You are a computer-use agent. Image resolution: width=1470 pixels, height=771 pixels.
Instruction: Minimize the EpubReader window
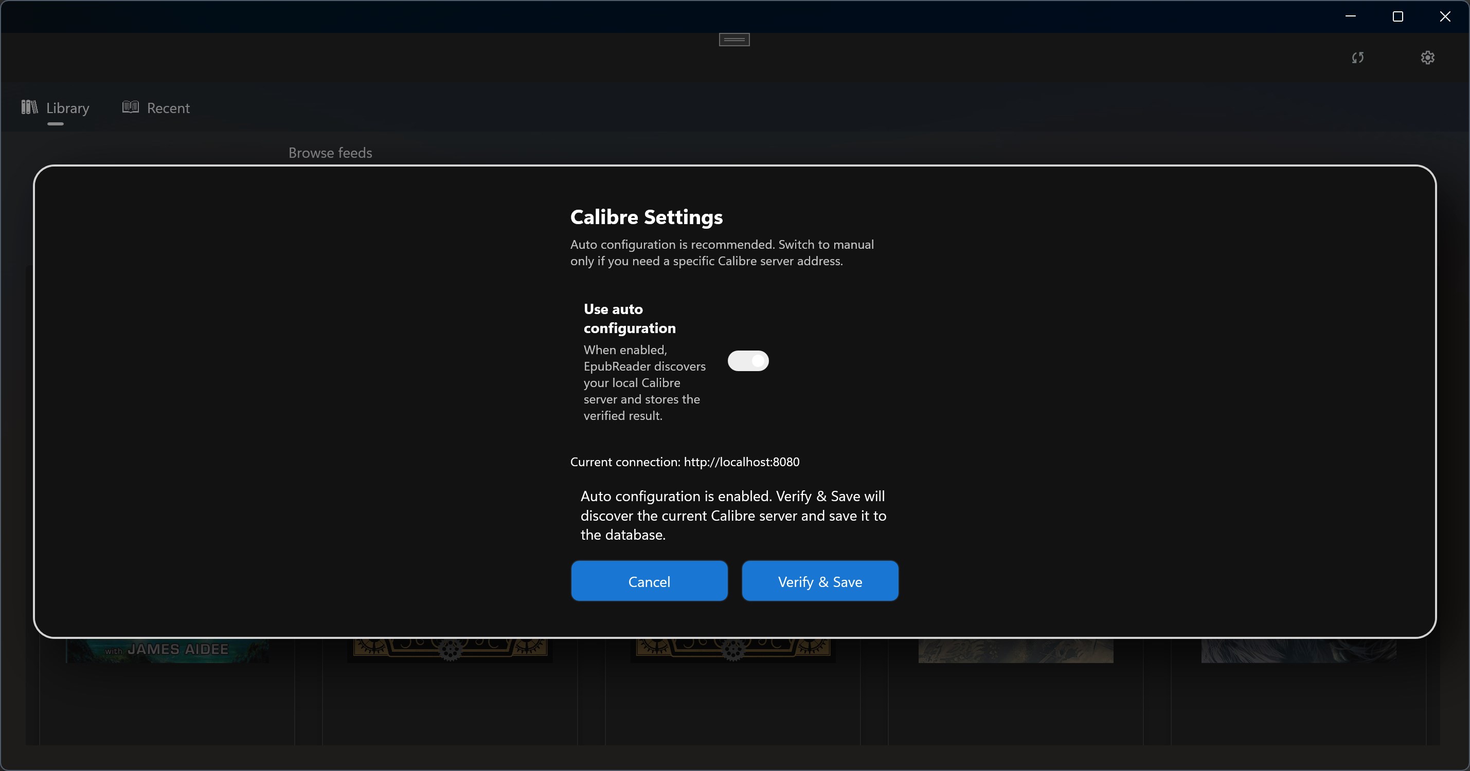tap(1350, 16)
